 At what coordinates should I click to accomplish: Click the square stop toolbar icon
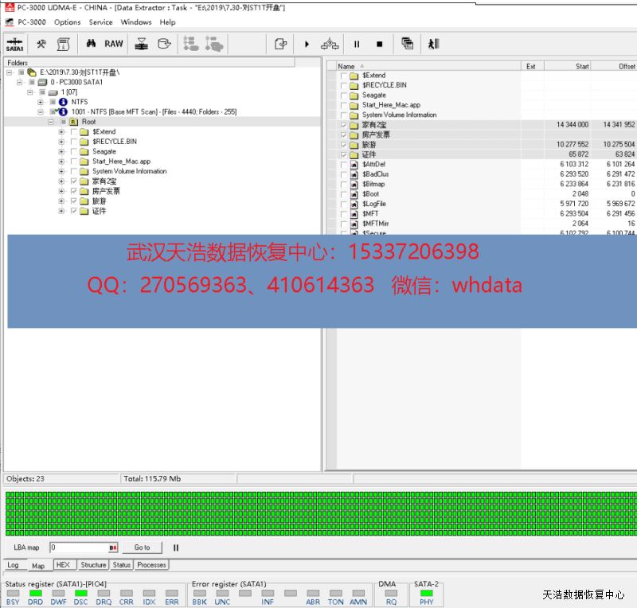[379, 44]
